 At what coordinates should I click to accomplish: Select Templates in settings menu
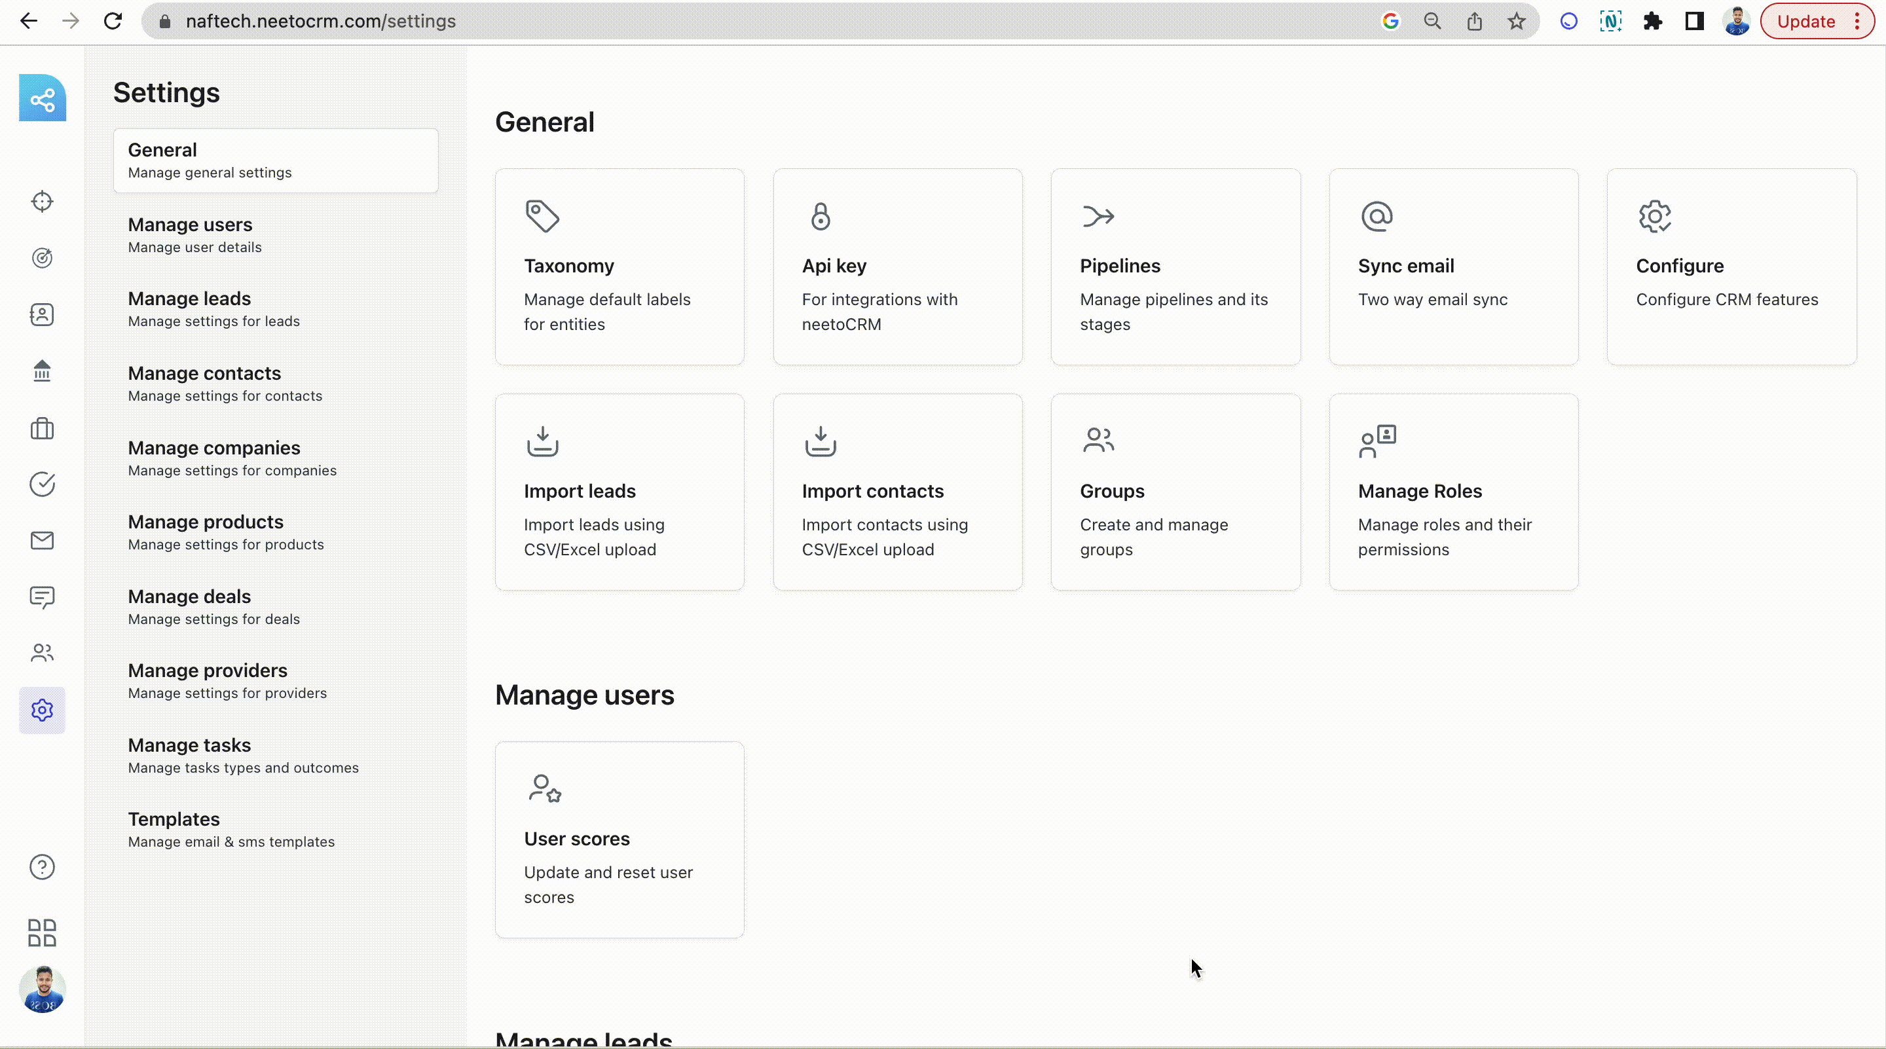(x=276, y=830)
